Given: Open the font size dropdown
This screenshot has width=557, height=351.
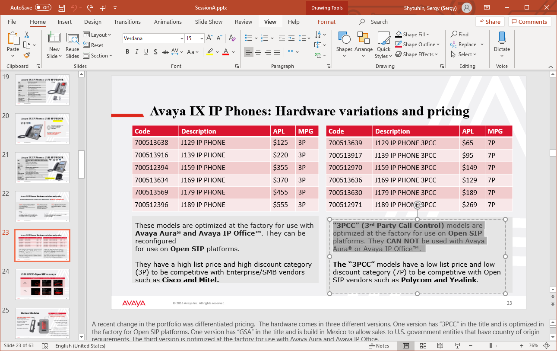Looking at the screenshot, I should [202, 38].
